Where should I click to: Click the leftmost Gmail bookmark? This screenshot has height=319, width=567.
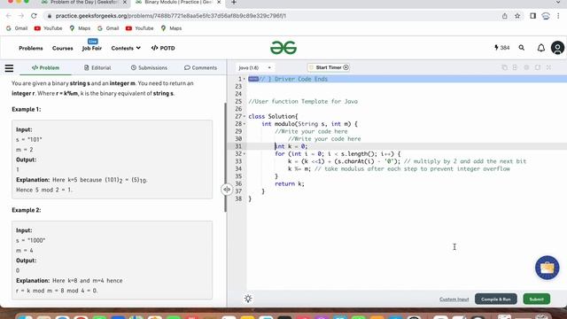pyautogui.click(x=17, y=28)
